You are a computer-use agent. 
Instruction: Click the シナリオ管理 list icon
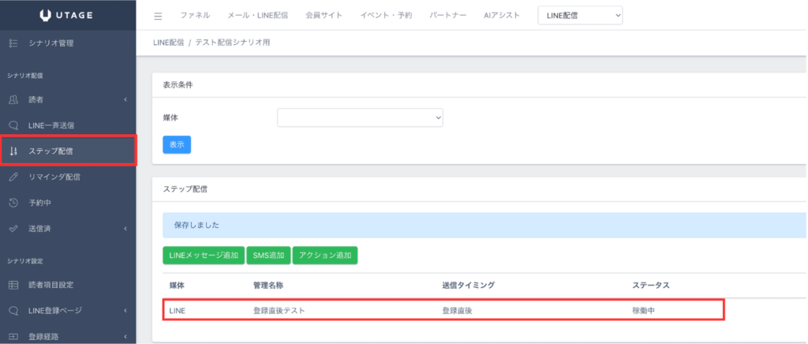[x=14, y=43]
